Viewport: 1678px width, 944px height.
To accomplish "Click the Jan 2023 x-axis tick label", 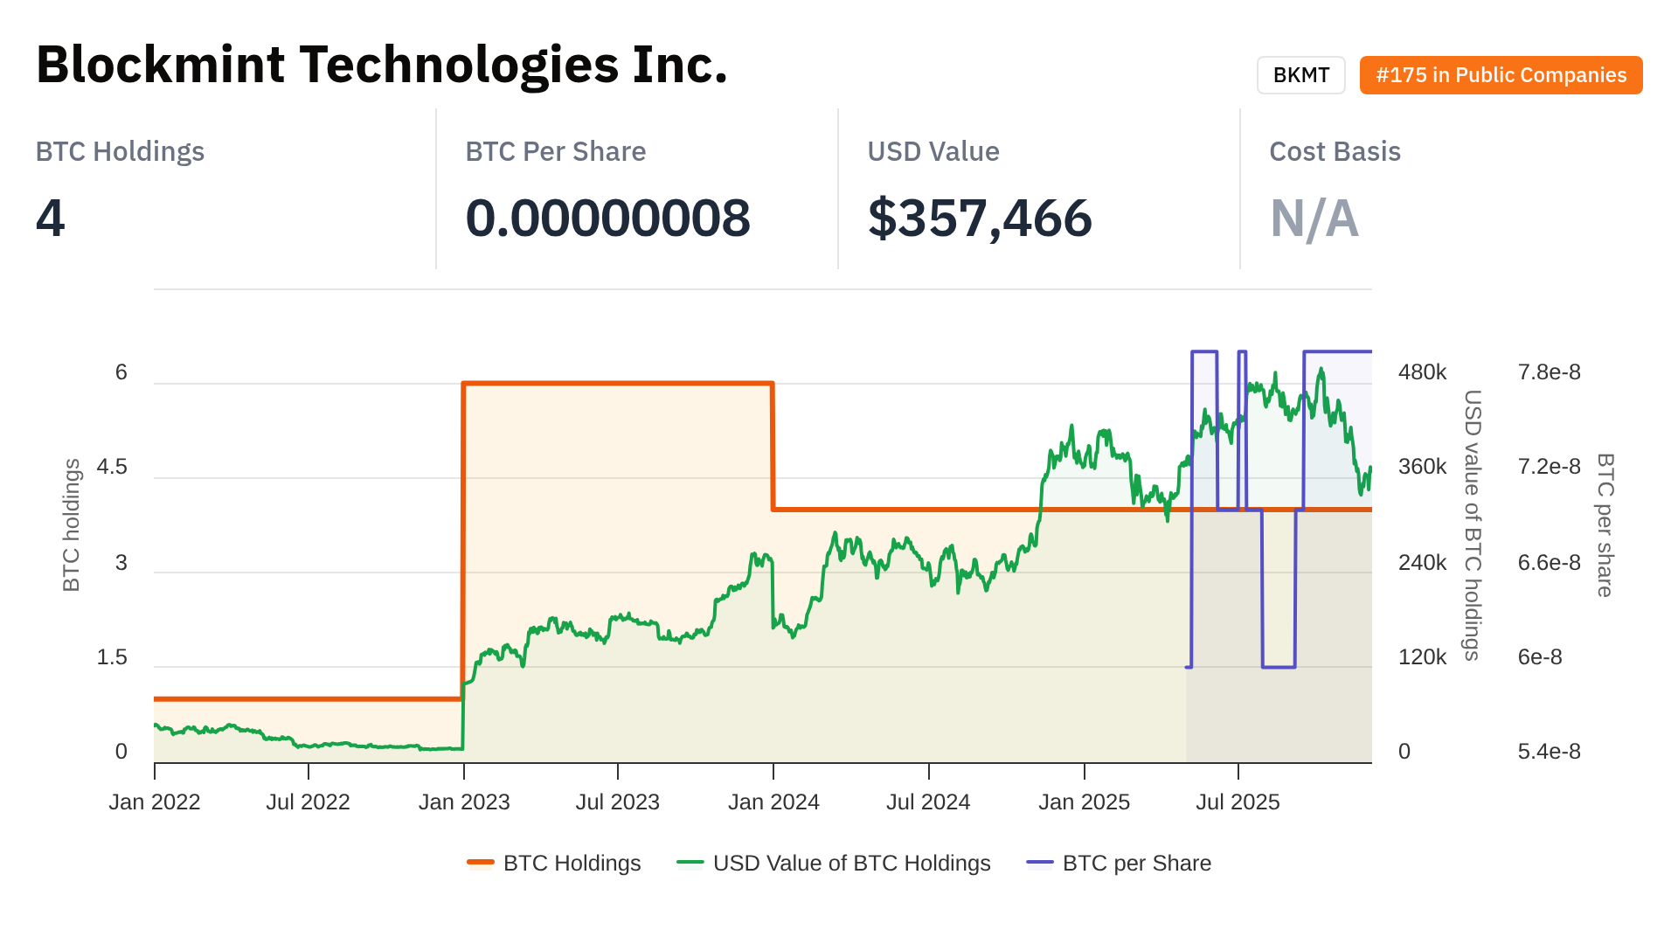I will (x=464, y=802).
